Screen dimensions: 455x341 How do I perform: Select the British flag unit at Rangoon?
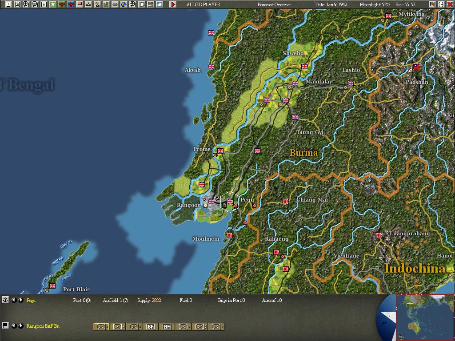point(211,201)
